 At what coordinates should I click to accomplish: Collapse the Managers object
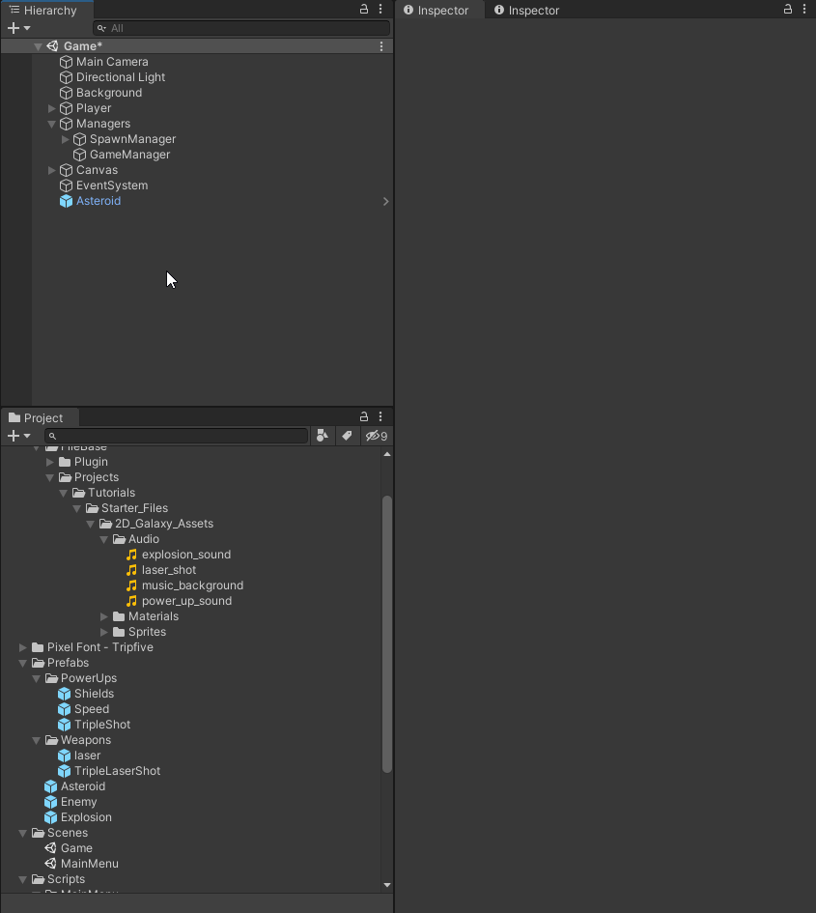pos(51,124)
